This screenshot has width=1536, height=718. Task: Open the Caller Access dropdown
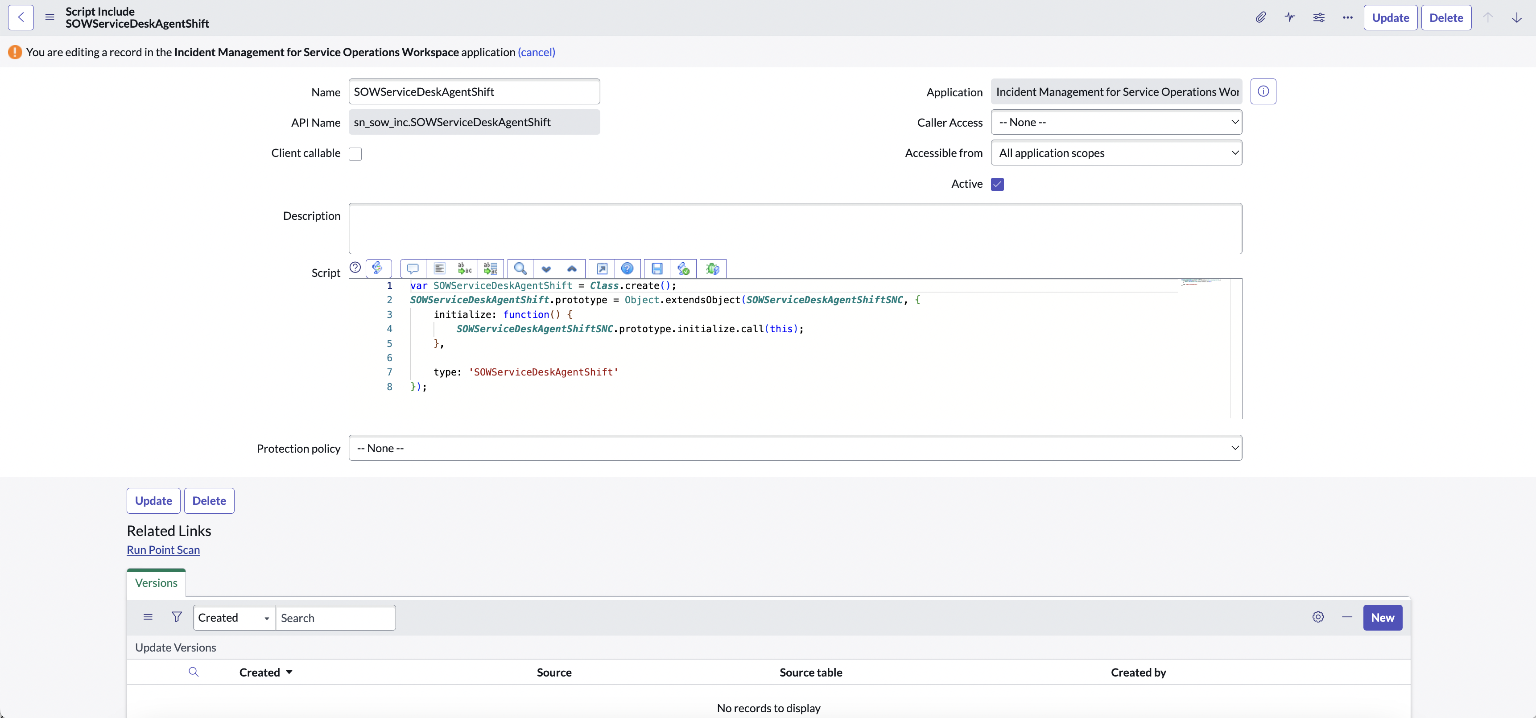[1116, 122]
